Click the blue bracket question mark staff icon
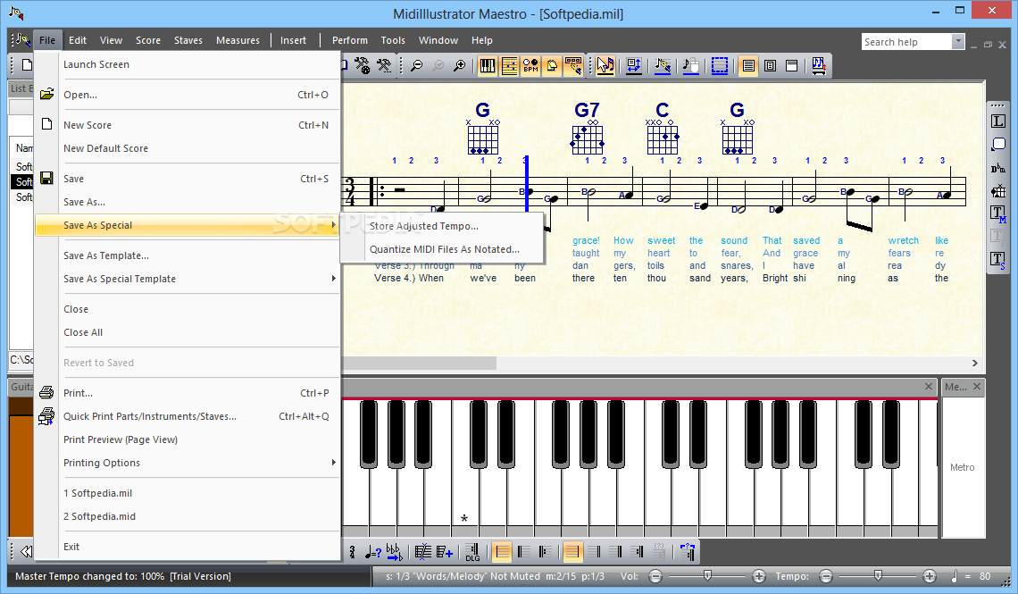 coord(688,552)
